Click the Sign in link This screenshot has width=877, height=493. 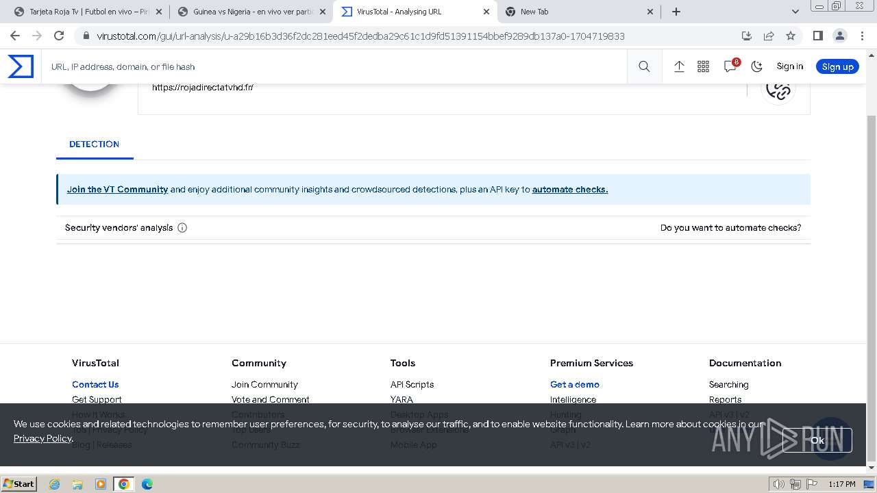pos(790,66)
